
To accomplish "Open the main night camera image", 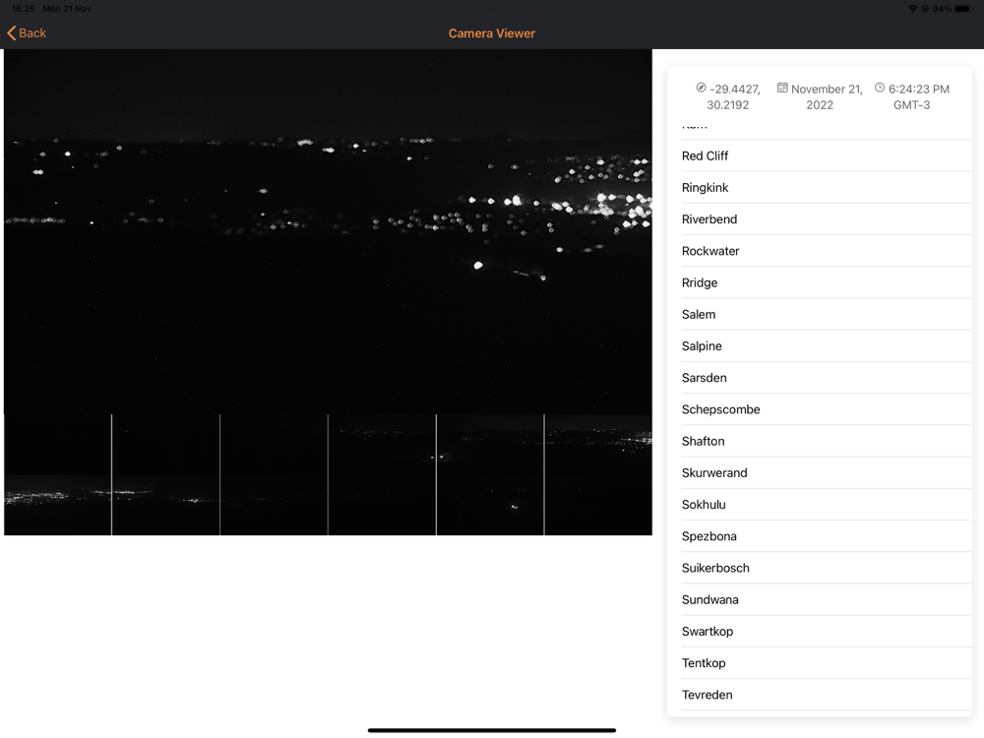I will 328,231.
